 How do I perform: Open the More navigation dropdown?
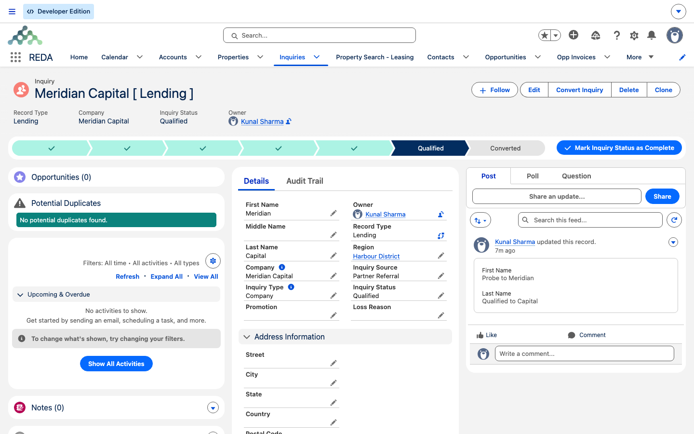coord(640,57)
